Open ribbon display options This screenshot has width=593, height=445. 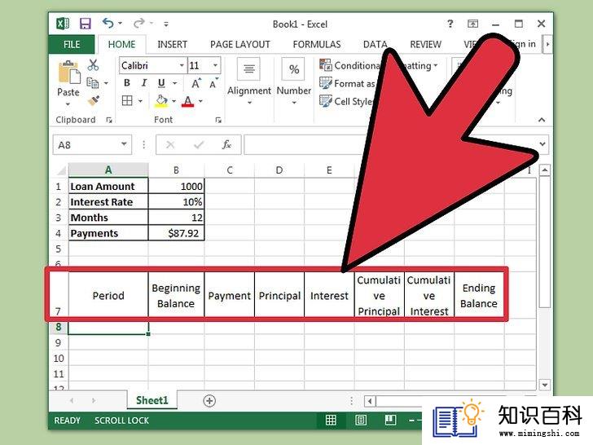472,24
